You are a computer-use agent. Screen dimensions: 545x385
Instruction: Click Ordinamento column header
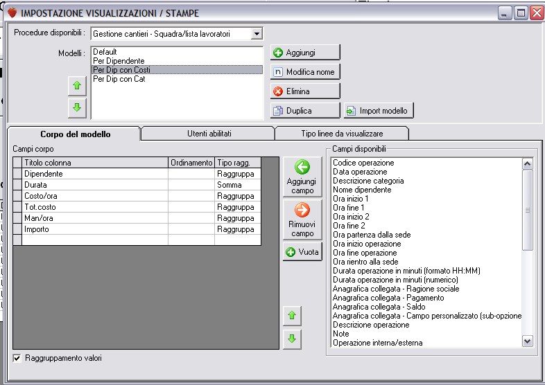[x=191, y=163]
